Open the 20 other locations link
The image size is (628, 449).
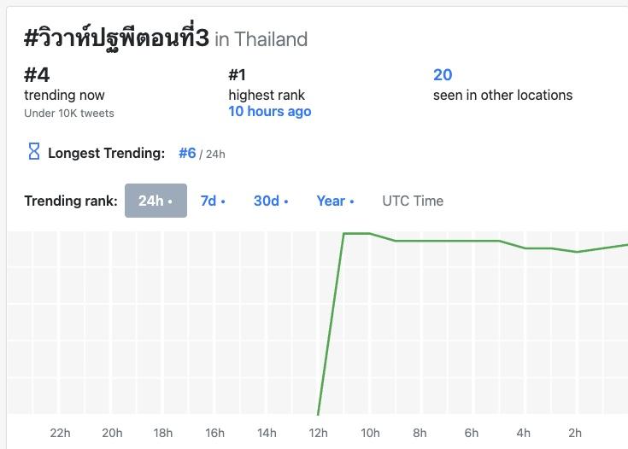pos(443,75)
